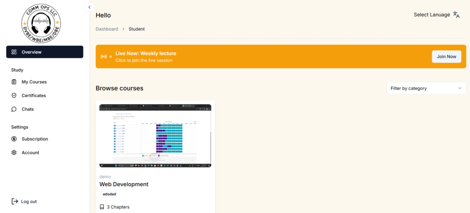The image size is (470, 213).
Task: Click the Certificates shield icon
Action: [14, 96]
